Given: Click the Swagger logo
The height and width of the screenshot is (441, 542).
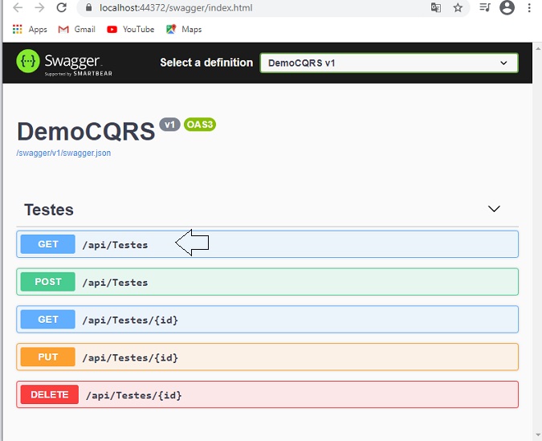Looking at the screenshot, I should (x=64, y=63).
